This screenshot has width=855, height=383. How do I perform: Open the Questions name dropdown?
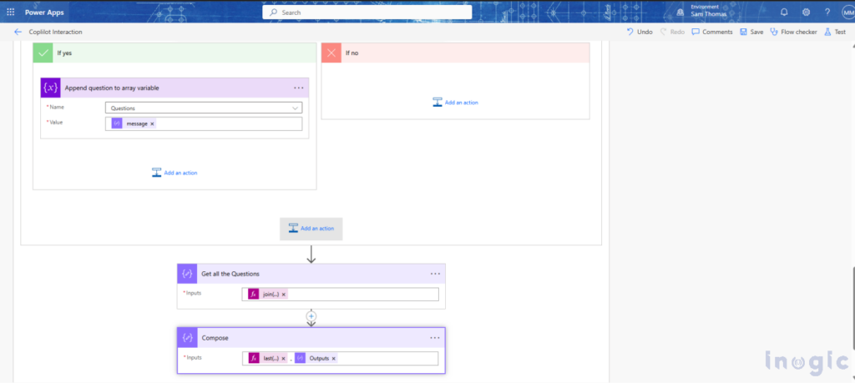(204, 108)
